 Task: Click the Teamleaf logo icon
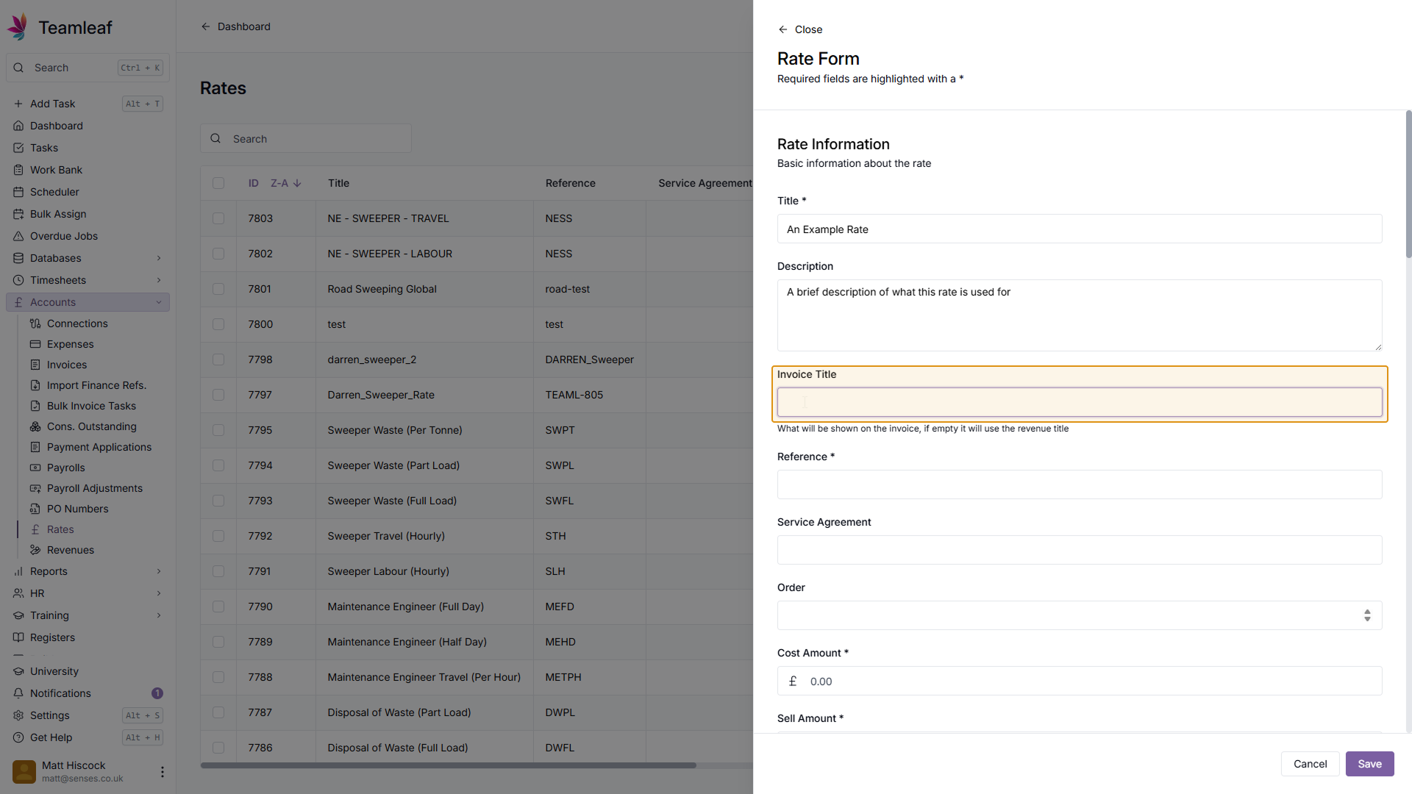18,27
